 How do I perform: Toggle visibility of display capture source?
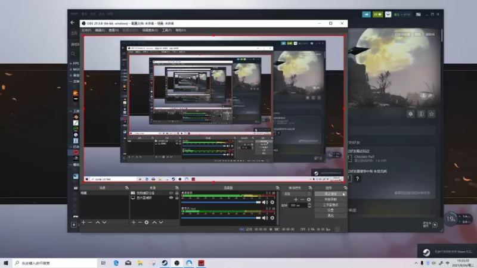click(171, 198)
